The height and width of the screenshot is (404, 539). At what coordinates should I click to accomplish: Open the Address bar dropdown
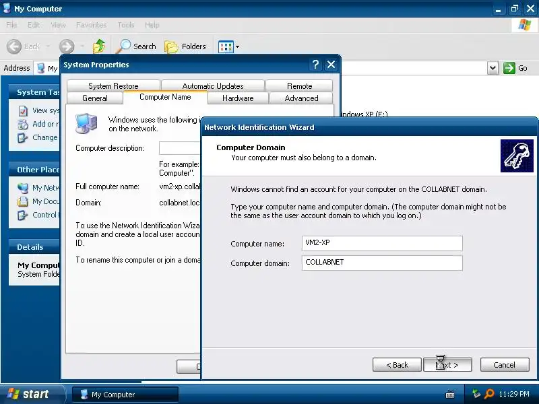point(493,68)
